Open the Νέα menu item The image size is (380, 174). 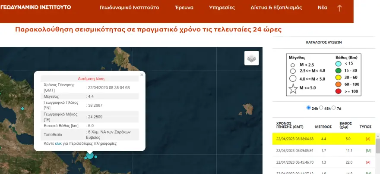pos(322,8)
